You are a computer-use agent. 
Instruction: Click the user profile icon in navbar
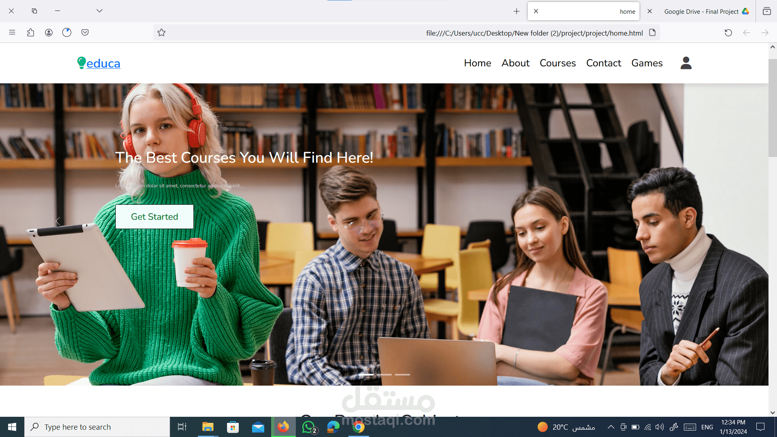(x=686, y=63)
